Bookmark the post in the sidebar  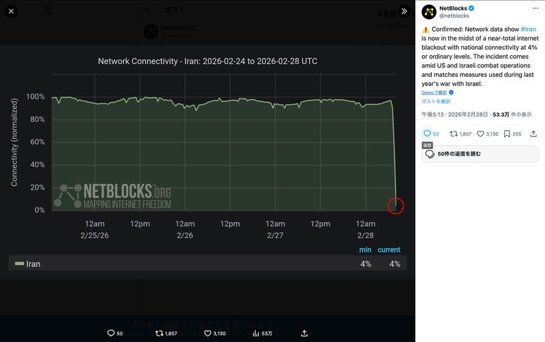(x=507, y=134)
